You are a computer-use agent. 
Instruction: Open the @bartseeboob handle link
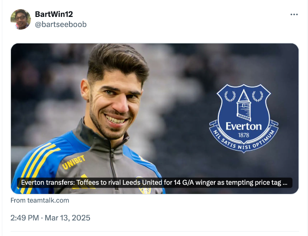(x=61, y=24)
